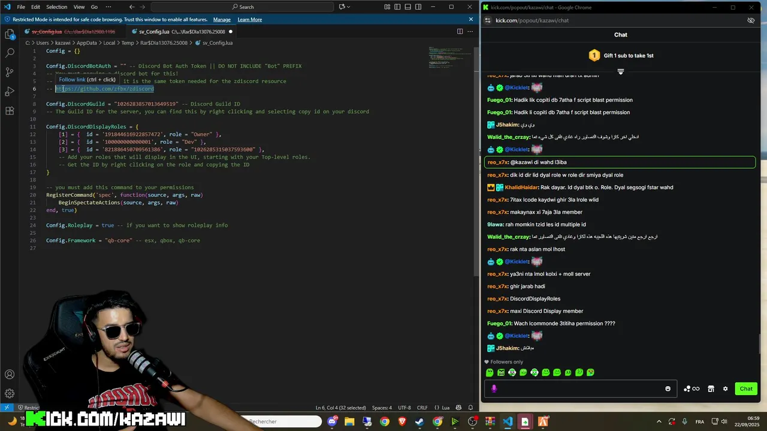The height and width of the screenshot is (431, 767).
Task: Click the Kick chat message input field
Action: [x=580, y=388]
